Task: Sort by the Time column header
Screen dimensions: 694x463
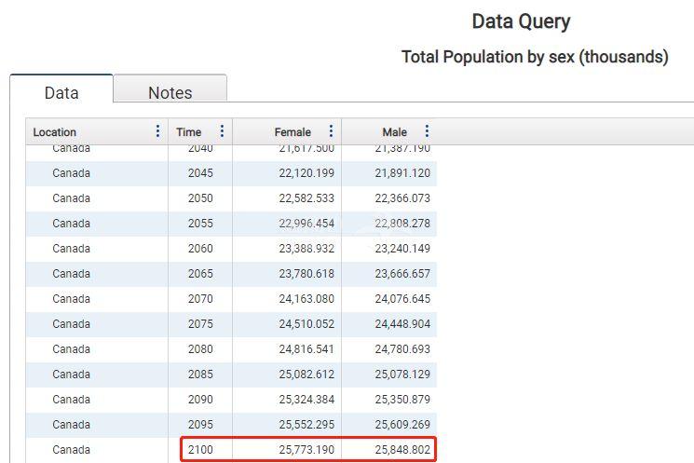Action: pos(188,132)
